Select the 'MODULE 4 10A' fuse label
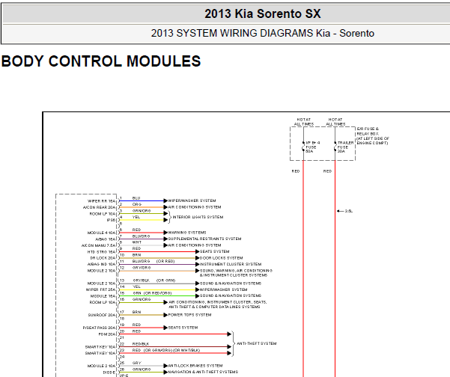Image resolution: width=450 pixels, height=377 pixels. point(101,233)
